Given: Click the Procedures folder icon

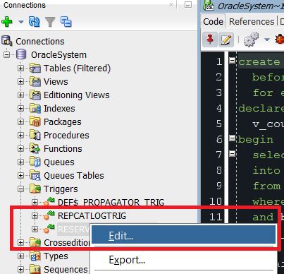Looking at the screenshot, I should coord(35,135).
